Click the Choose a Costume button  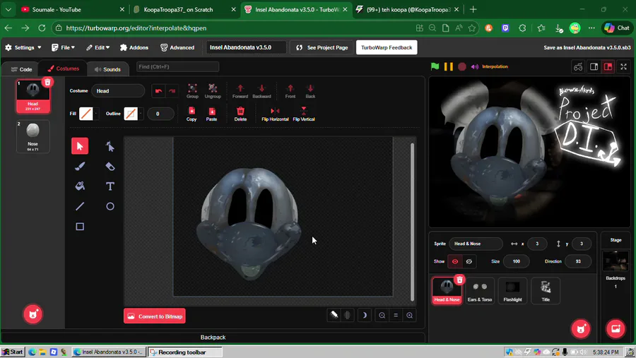(x=33, y=314)
